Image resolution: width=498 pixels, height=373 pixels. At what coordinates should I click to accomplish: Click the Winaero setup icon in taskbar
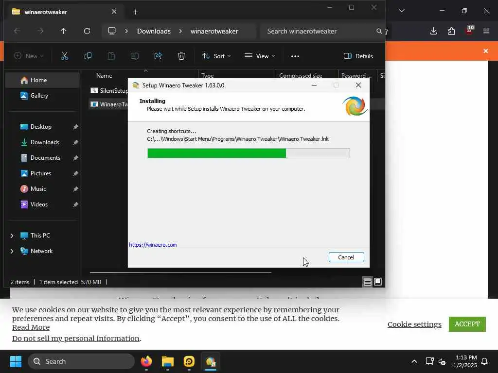211,361
